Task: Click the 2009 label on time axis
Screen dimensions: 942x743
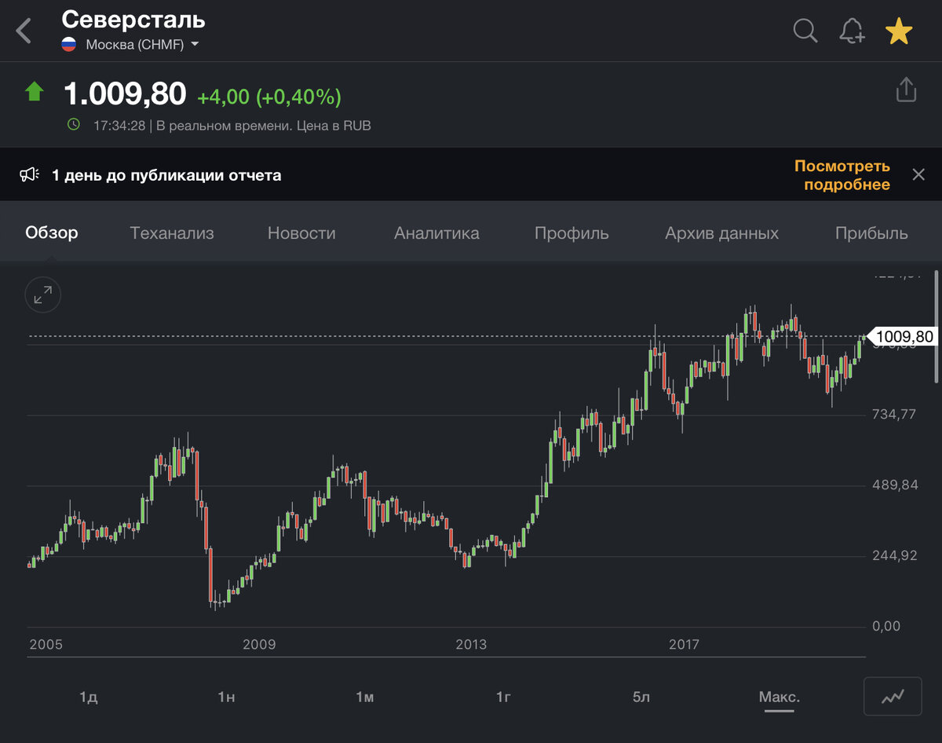Action: [x=259, y=645]
